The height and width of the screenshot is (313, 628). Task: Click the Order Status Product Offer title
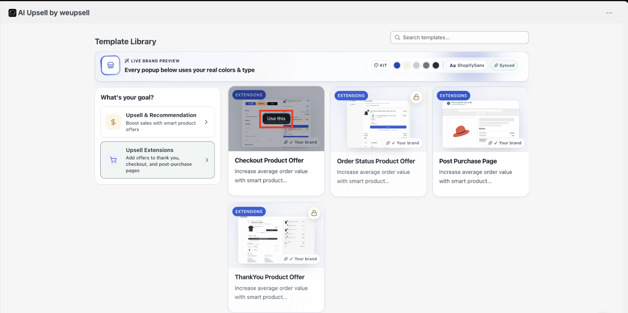(x=376, y=161)
